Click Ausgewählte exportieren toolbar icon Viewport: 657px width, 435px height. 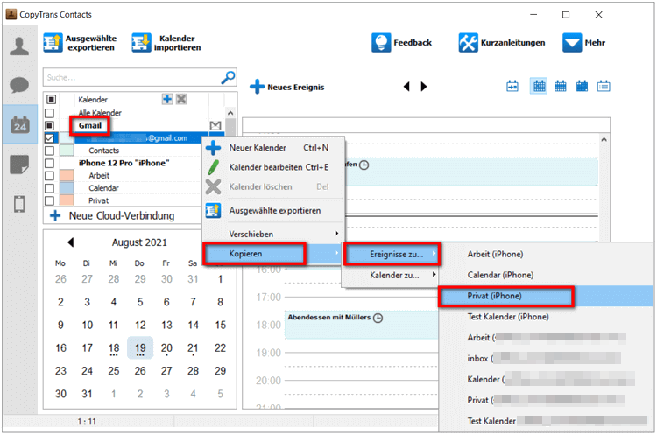(x=53, y=43)
